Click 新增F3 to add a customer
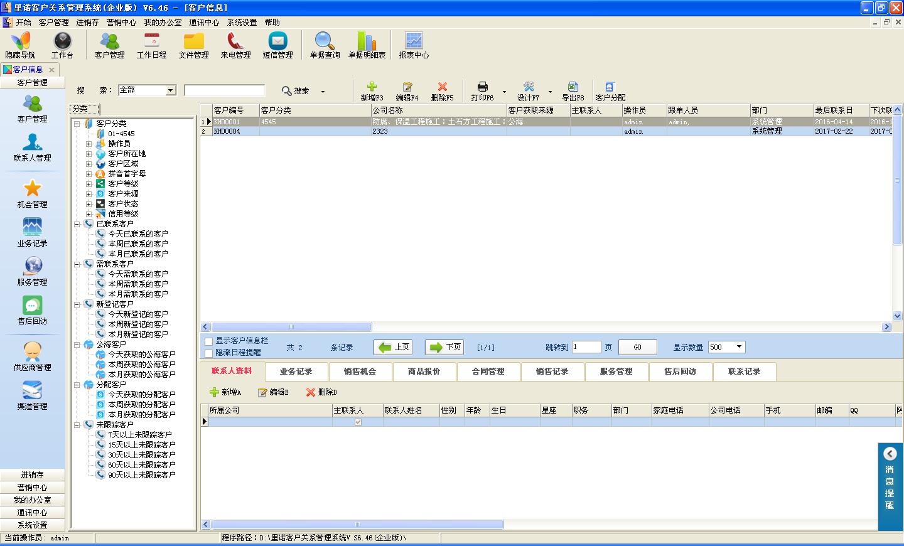This screenshot has height=546, width=904. (x=372, y=92)
